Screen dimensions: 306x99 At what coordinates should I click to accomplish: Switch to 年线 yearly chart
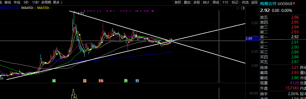(17, 2)
